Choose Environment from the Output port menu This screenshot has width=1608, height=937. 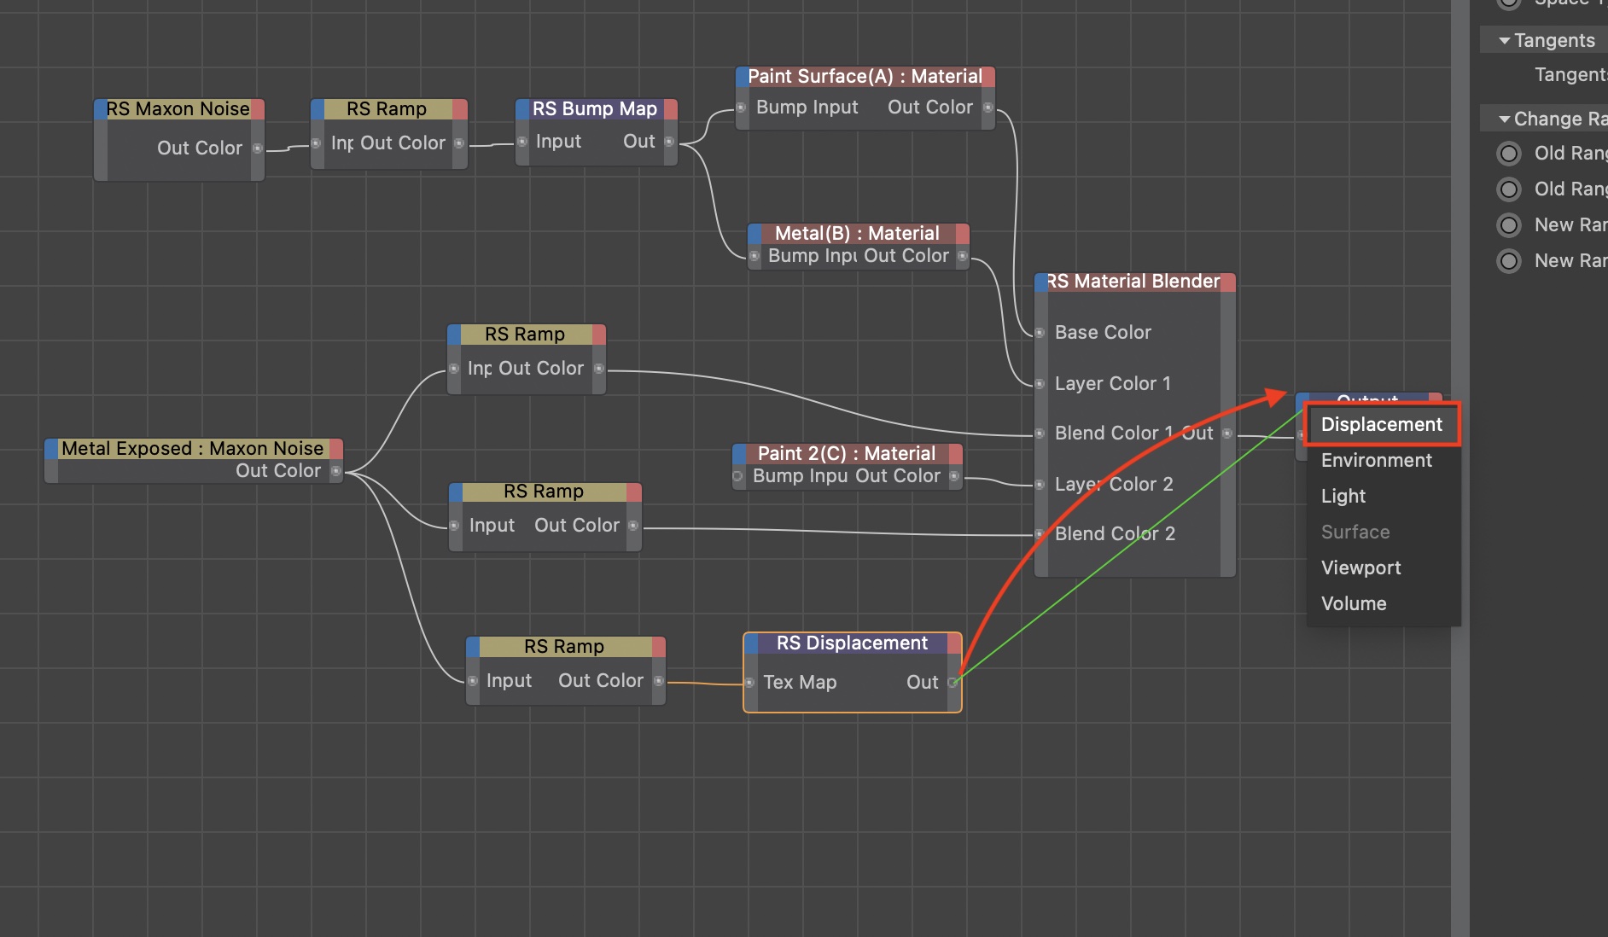pos(1376,461)
